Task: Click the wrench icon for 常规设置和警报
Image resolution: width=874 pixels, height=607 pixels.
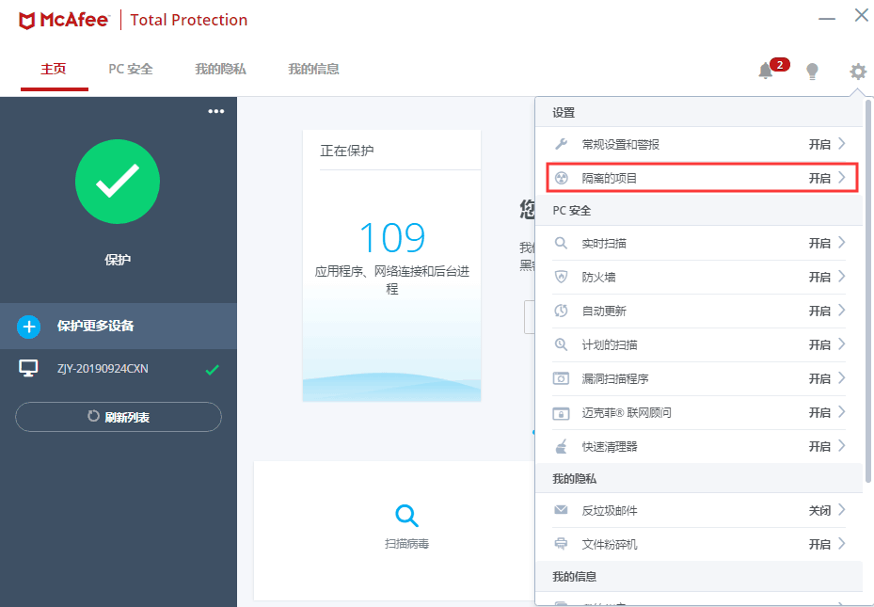Action: click(x=562, y=144)
